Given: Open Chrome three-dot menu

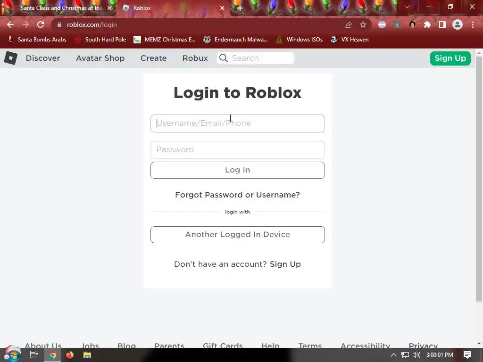Looking at the screenshot, I should click(473, 25).
